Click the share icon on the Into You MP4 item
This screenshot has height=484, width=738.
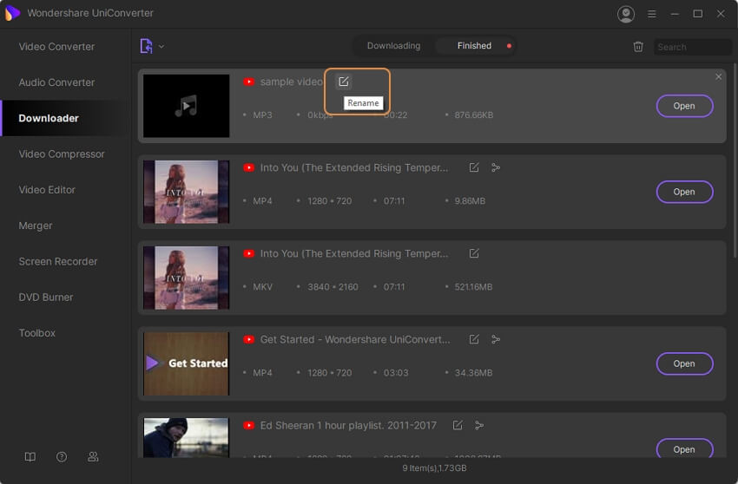[496, 167]
